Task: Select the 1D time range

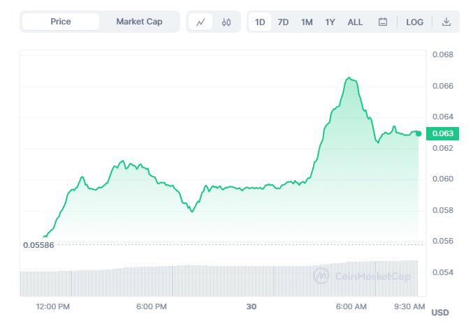Action: coord(260,22)
